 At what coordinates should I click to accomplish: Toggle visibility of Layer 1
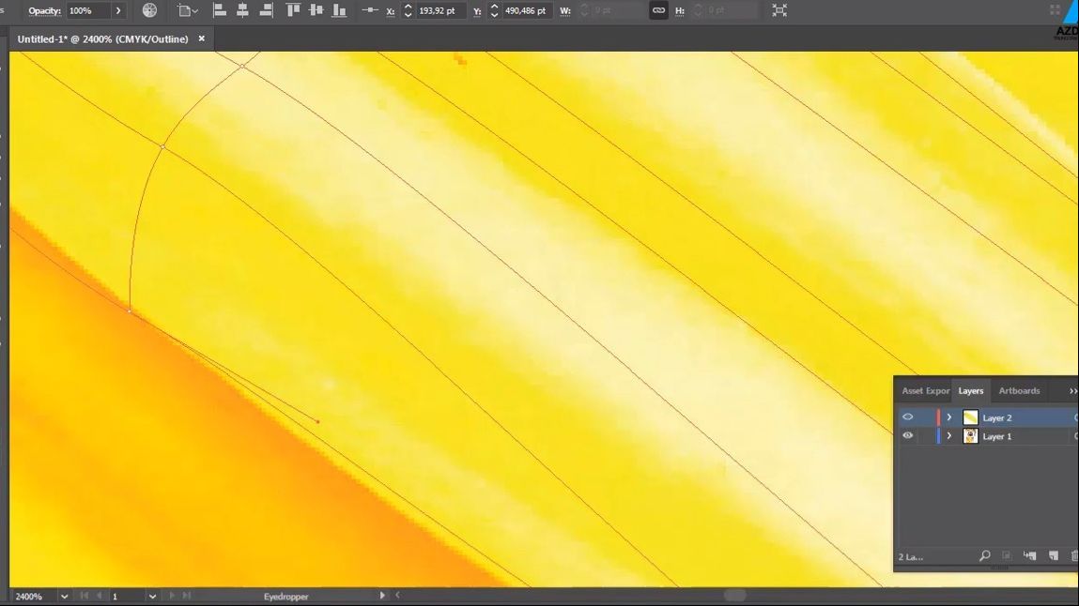tap(907, 436)
